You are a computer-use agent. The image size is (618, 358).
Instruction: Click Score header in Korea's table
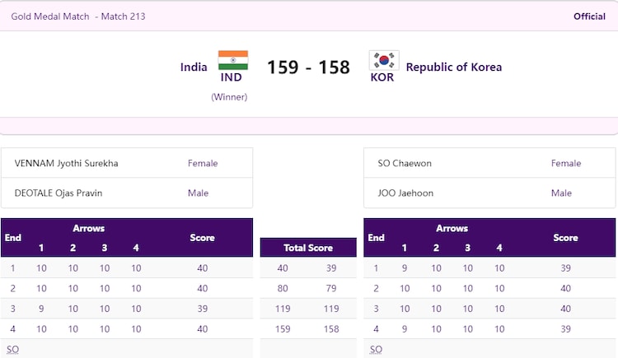[565, 238]
